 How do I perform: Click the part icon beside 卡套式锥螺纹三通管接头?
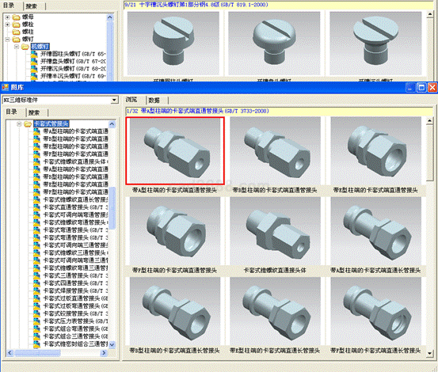coord(36,252)
